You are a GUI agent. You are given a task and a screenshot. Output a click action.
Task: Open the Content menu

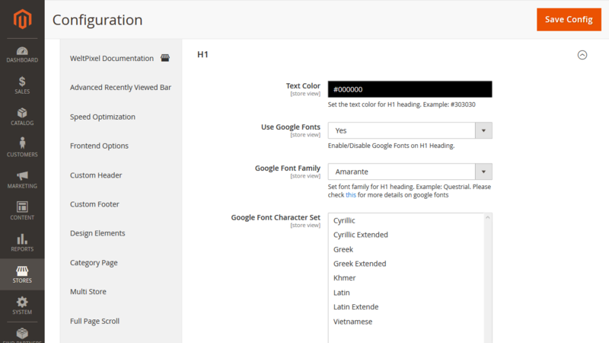tap(22, 211)
